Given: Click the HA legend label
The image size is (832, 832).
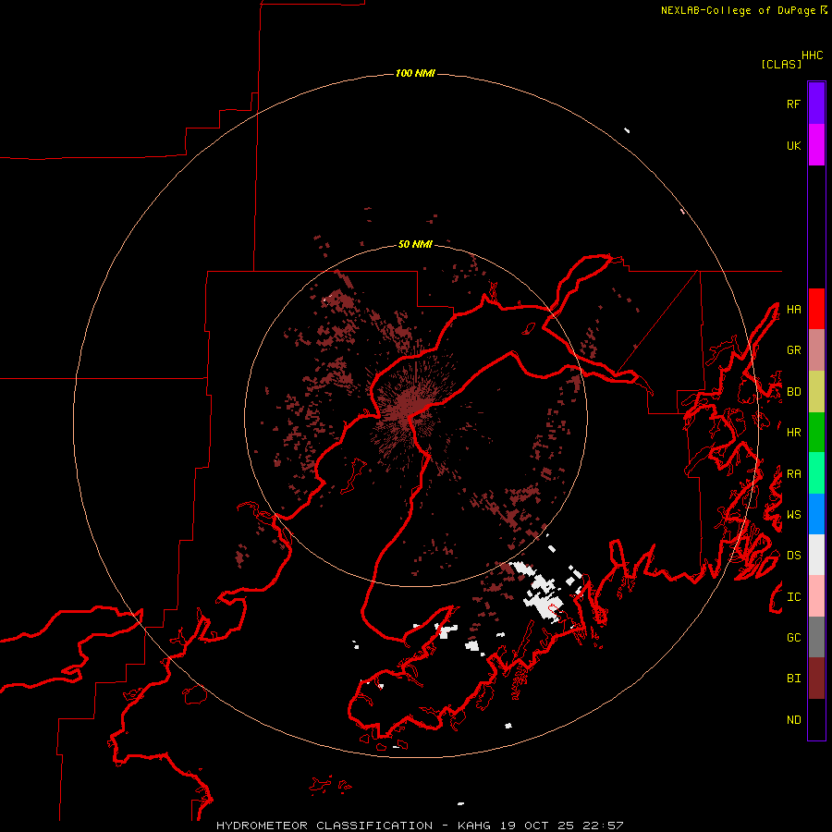Looking at the screenshot, I should 793,310.
